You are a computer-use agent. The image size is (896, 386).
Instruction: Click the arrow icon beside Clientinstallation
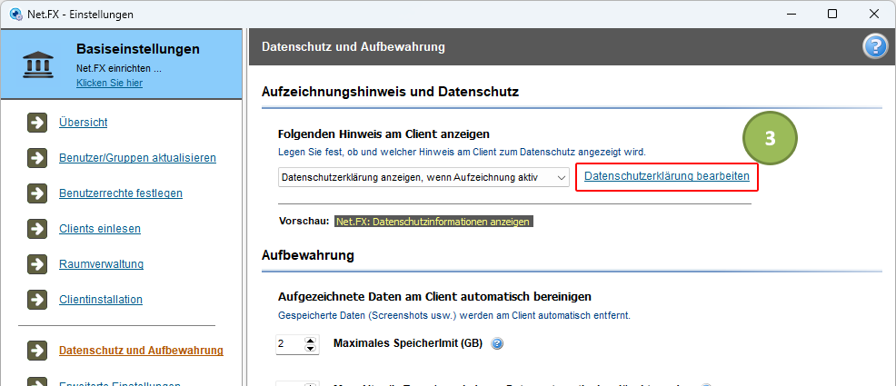click(37, 299)
